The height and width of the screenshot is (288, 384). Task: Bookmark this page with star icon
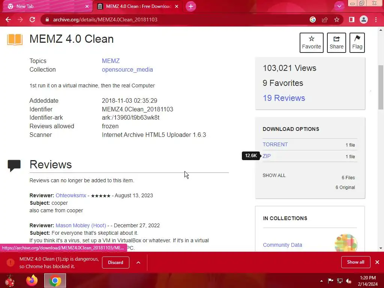pyautogui.click(x=337, y=19)
